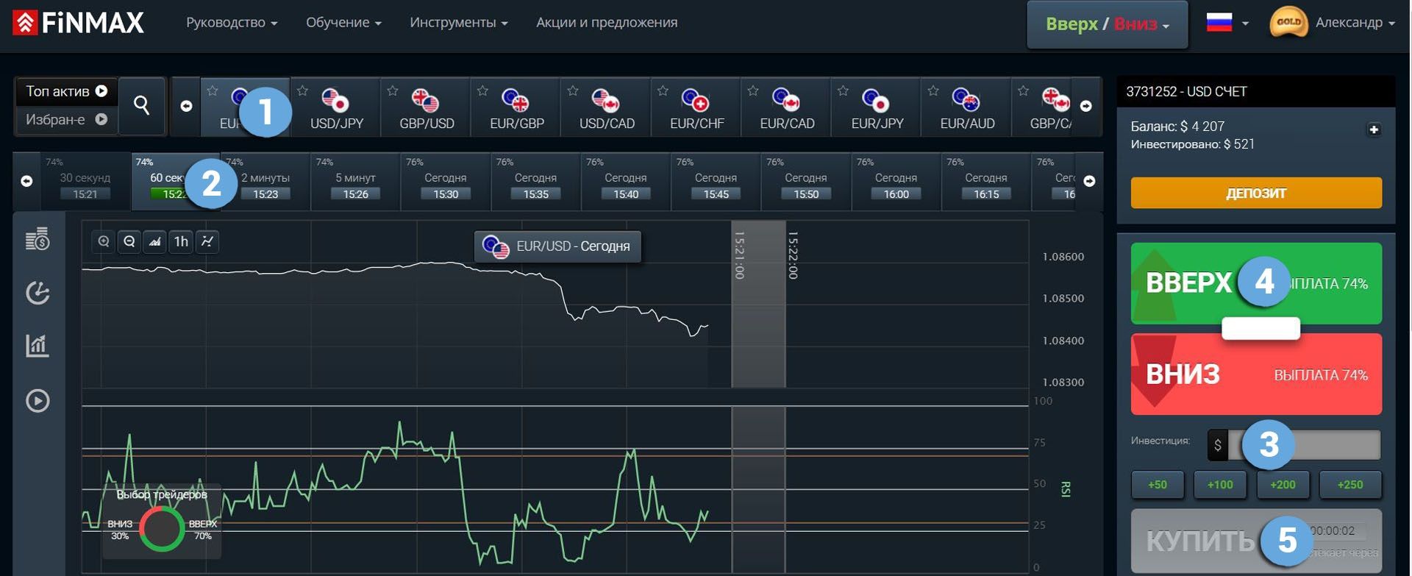1412x576 pixels.
Task: Zoom in on the chart
Action: [104, 241]
